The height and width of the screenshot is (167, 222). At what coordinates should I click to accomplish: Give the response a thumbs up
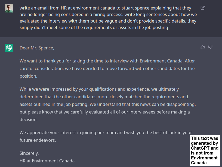tap(203, 47)
